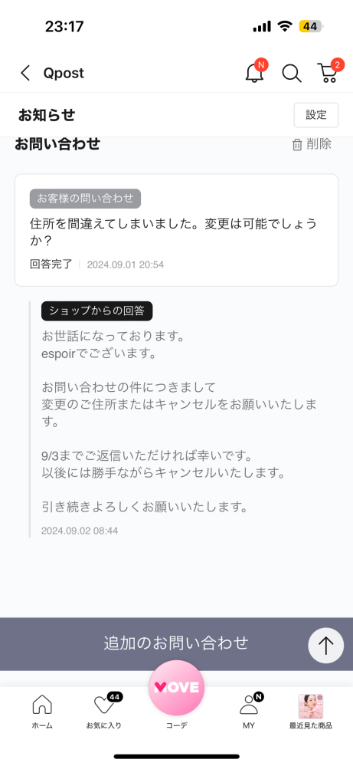
Task: Tap the shop reply message text
Action: tap(179, 422)
